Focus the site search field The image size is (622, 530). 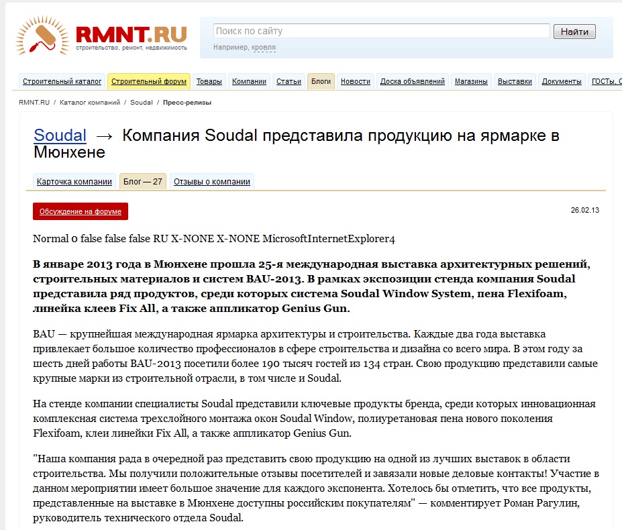click(382, 31)
